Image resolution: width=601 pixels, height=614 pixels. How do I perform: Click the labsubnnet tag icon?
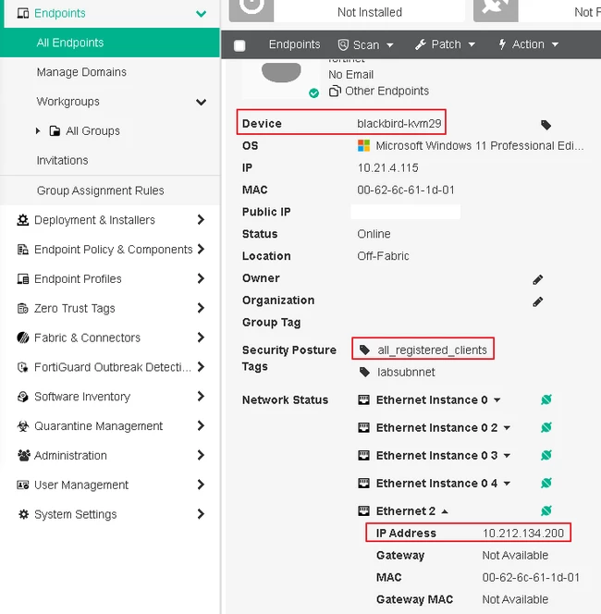click(364, 372)
